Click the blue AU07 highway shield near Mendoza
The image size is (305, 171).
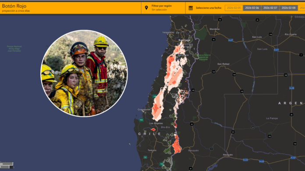point(231,40)
